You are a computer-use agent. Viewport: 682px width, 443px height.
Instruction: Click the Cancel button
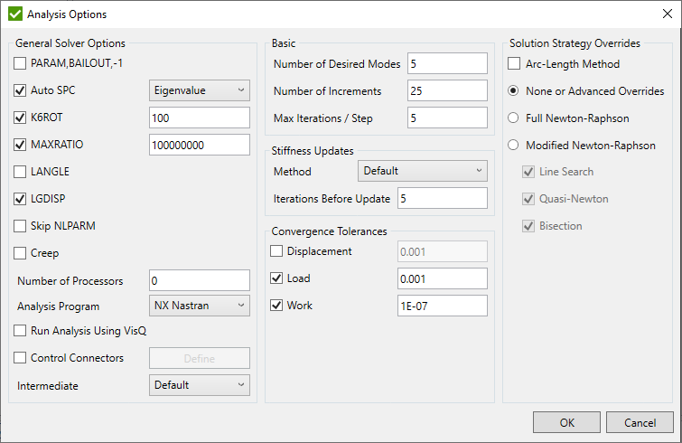[639, 422]
